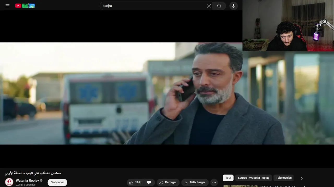
Task: Open more actions three-dot menu
Action: pyautogui.click(x=214, y=182)
